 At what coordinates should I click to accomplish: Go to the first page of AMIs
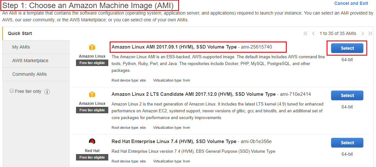tap(306, 34)
